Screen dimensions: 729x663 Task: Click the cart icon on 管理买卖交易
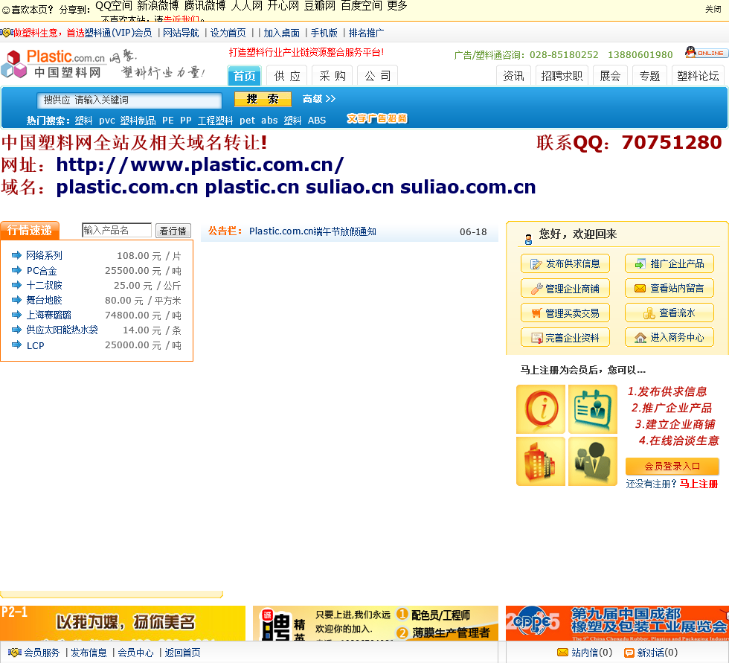tap(536, 313)
